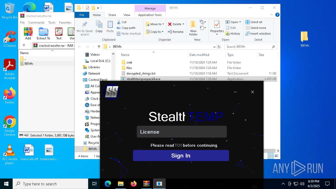Open the Copy to dropdown
The width and height of the screenshot is (336, 189).
tap(155, 32)
